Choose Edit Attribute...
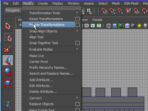 pos(41,86)
